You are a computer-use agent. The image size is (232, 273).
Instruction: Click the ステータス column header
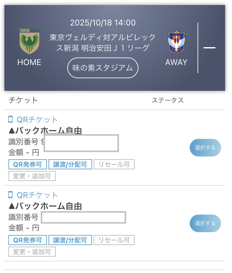click(x=168, y=100)
